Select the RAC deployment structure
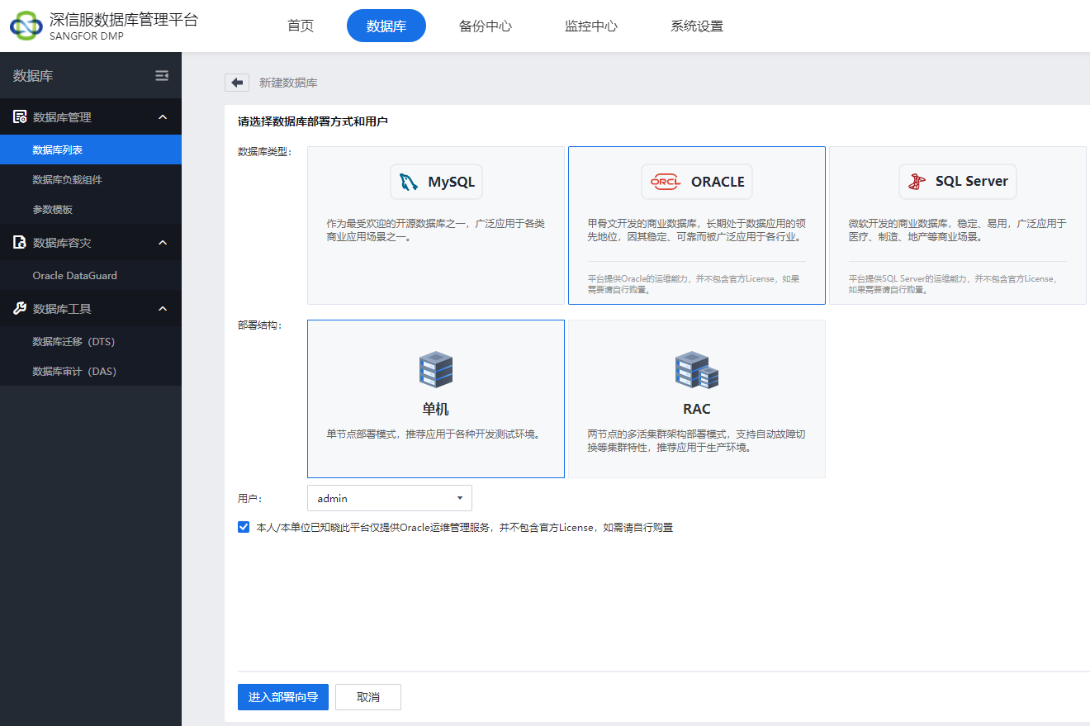Screen dimensions: 1090x726 click(696, 398)
